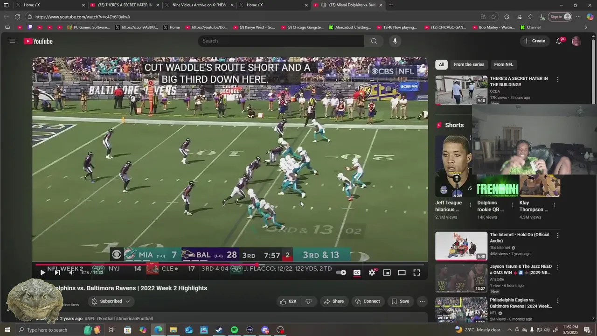Switch to 'THERE'S A SECRET HATER' browser tab
The image size is (597, 336).
pyautogui.click(x=125, y=5)
